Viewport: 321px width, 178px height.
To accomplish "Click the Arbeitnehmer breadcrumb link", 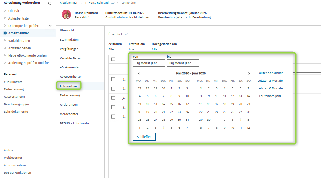I will pos(69,3).
